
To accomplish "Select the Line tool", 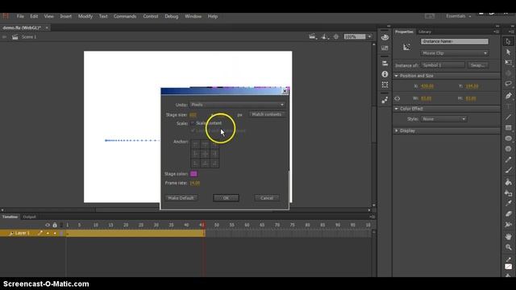I will pos(509,117).
